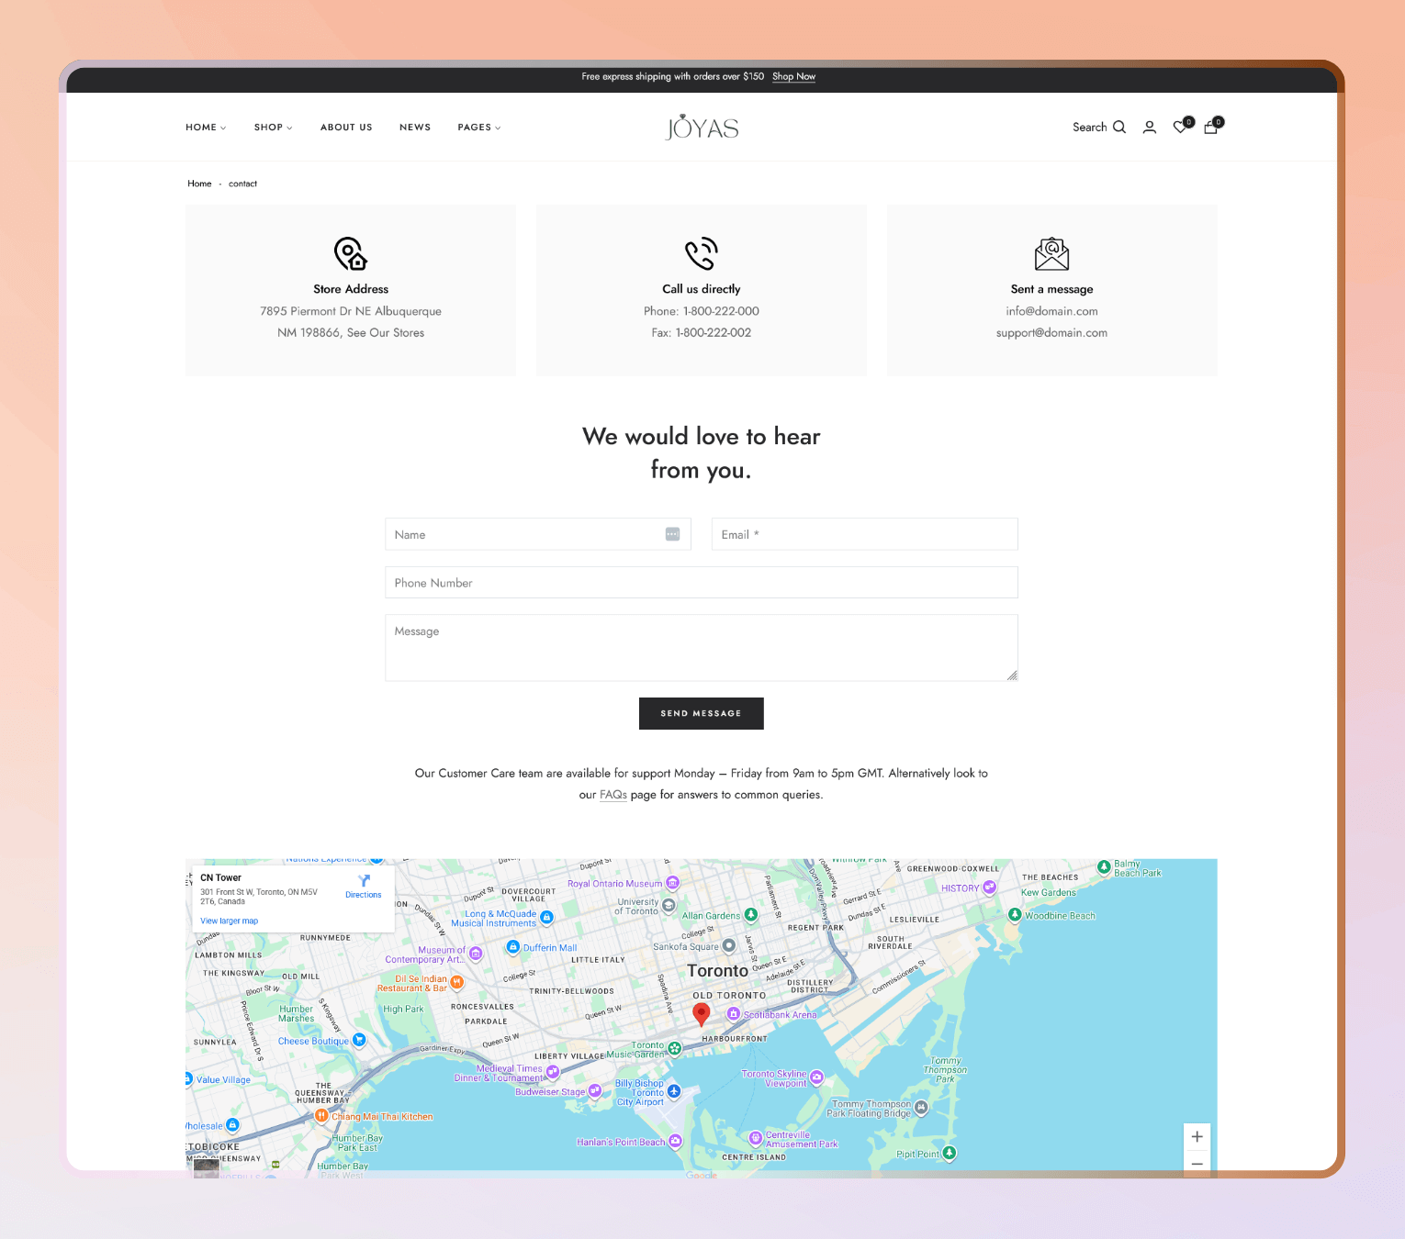The image size is (1405, 1239).
Task: Expand the PAGES dropdown menu
Action: coord(479,128)
